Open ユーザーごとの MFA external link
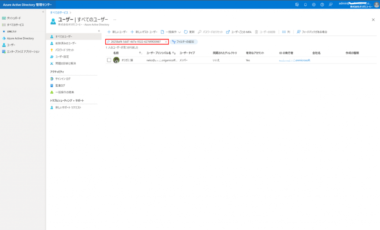Viewport: 380px width, 230px height. 239,32
